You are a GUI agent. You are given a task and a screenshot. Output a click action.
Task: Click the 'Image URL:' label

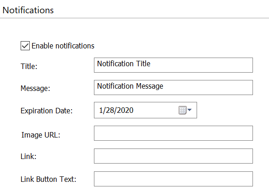[41, 135]
